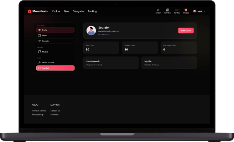Click the Profile sidebar icon
234x142 pixels.
point(40,30)
